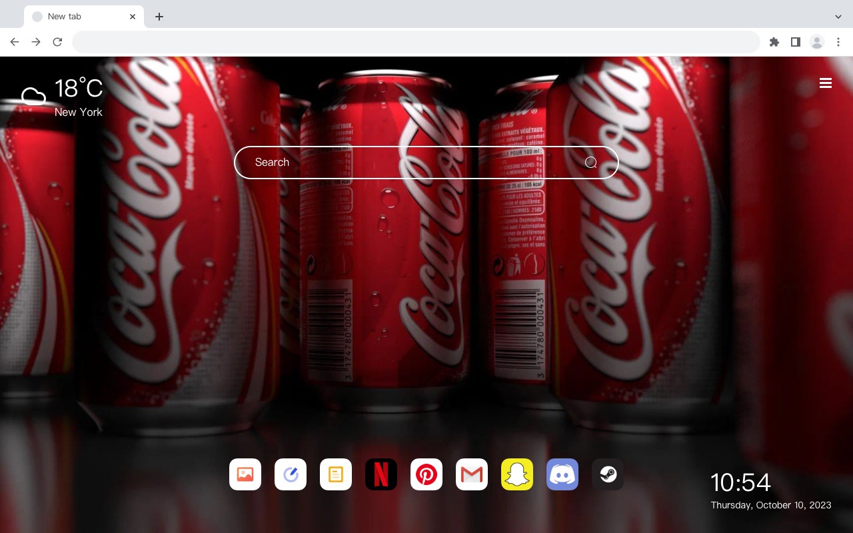Open the Netflix shortcut
The width and height of the screenshot is (853, 533).
click(381, 474)
